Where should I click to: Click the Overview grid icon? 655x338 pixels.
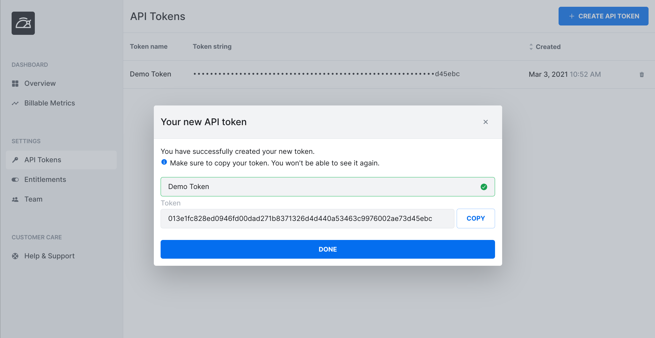click(15, 84)
